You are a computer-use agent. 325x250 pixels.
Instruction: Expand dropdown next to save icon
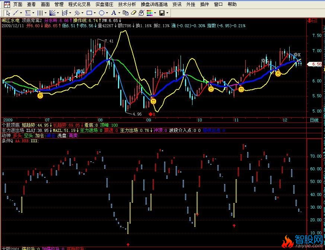[x=167, y=13]
